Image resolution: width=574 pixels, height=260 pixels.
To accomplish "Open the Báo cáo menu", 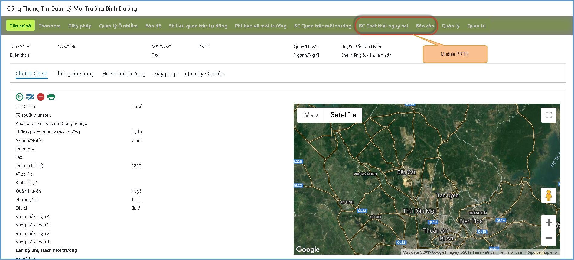I will 425,26.
